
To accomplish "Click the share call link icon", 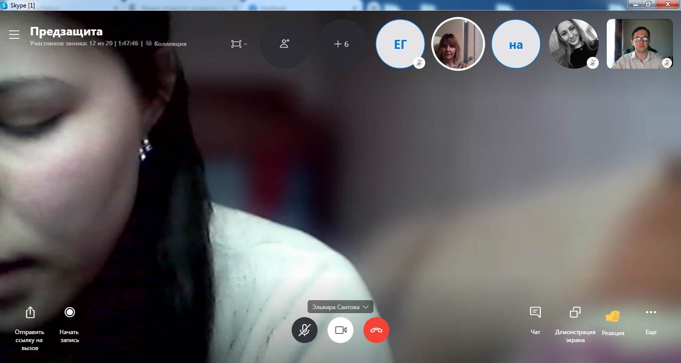I will [x=30, y=313].
